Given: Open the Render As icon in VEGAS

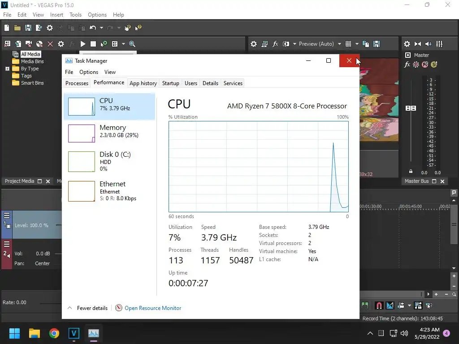Looking at the screenshot, I should [x=39, y=28].
